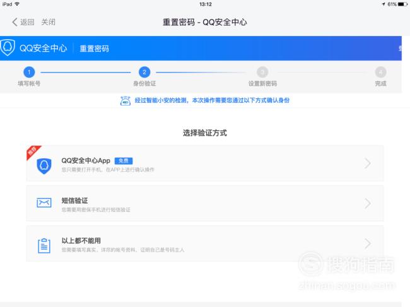Click the 重置密码 - QQ安全中心 page title
The height and width of the screenshot is (307, 410).
[x=205, y=22]
